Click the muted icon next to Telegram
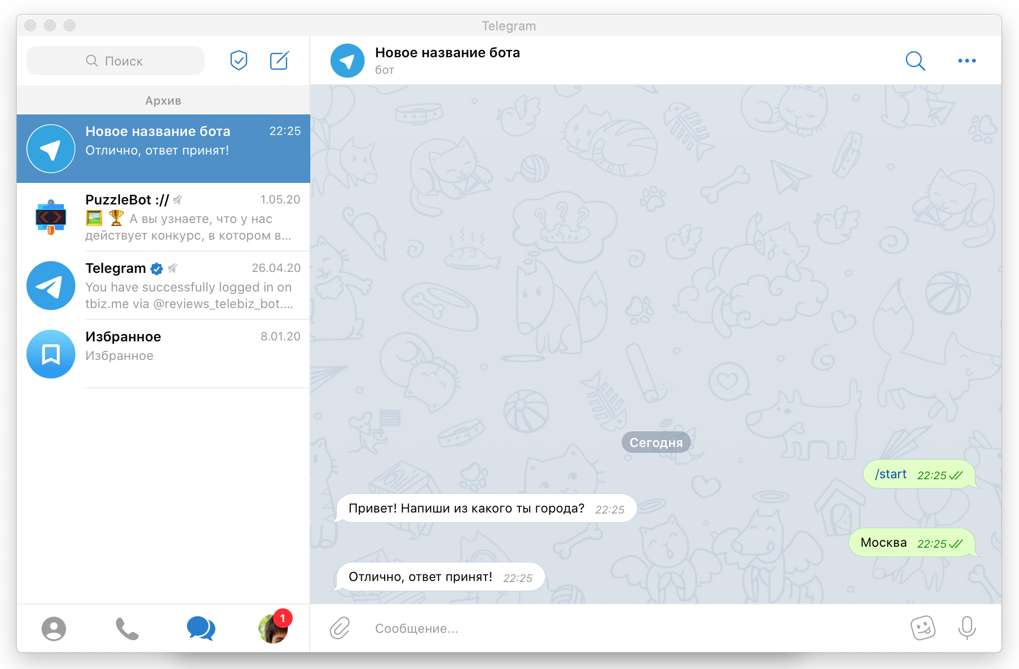This screenshot has width=1019, height=669. point(173,268)
